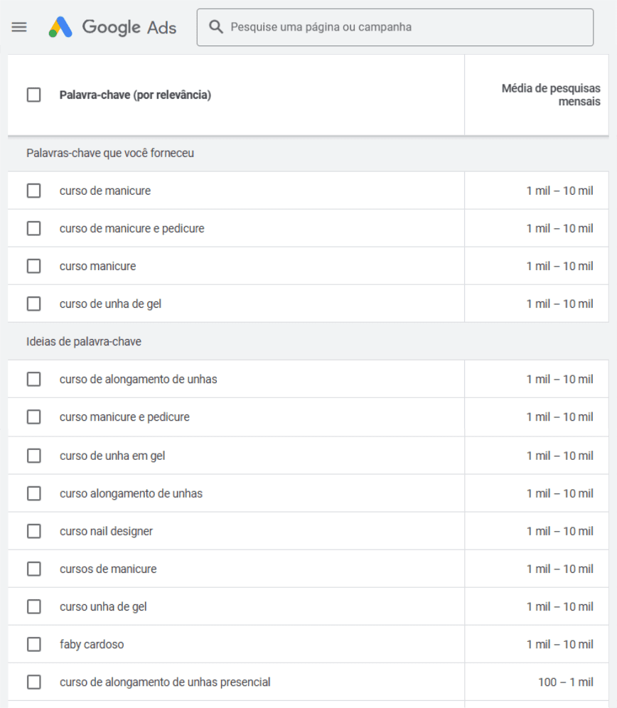This screenshot has width=617, height=708.
Task: Tick the 'curso manicure' keyword checkbox
Action: [x=33, y=266]
